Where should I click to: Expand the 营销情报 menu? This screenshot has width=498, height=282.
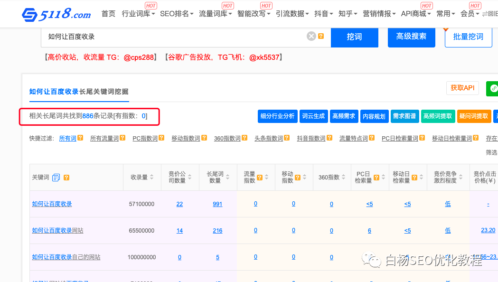[379, 14]
